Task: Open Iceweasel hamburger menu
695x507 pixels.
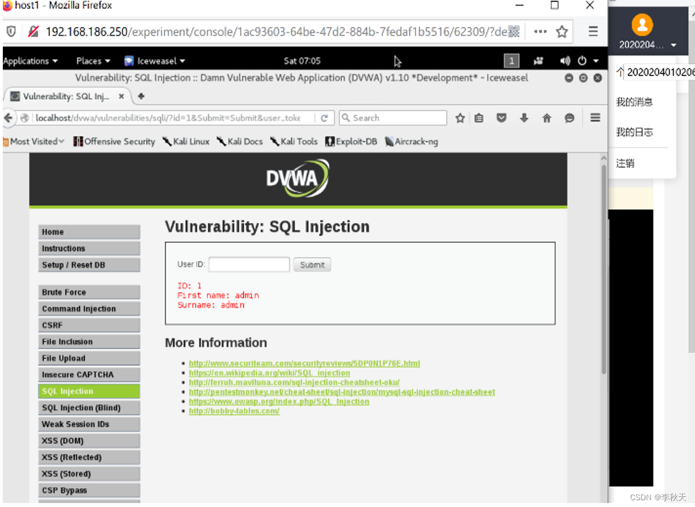Action: (595, 118)
